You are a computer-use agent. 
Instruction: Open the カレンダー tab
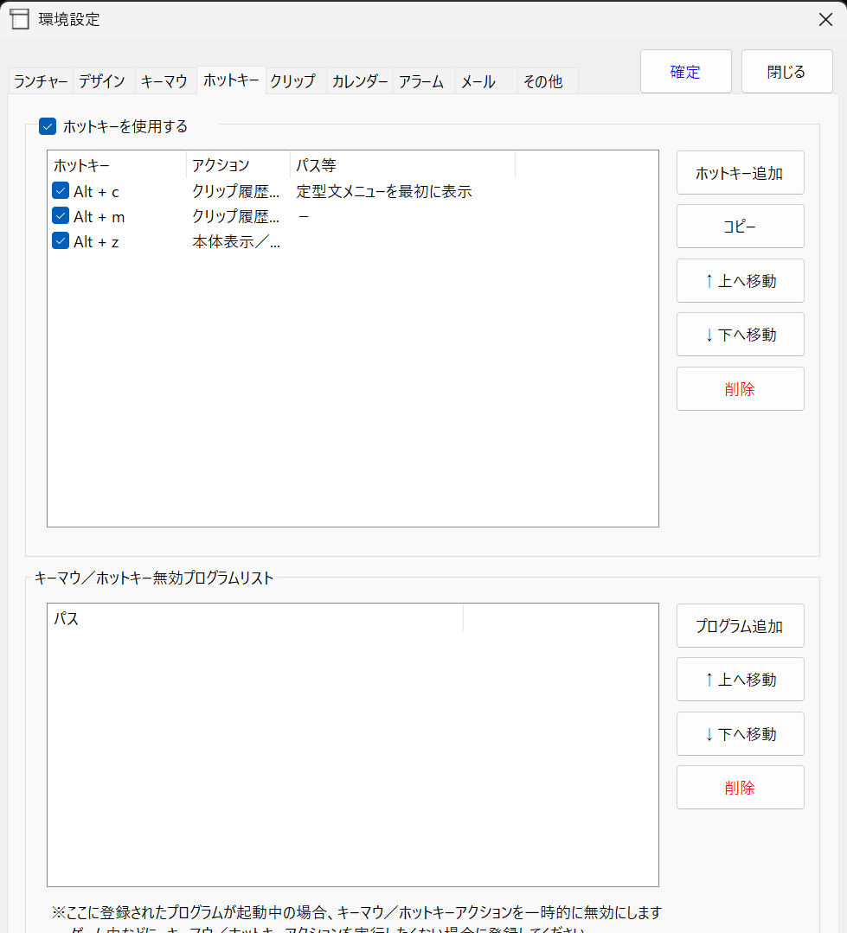point(359,81)
